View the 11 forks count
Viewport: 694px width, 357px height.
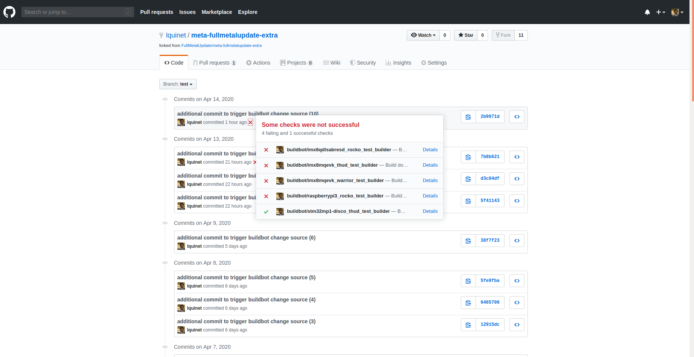coord(521,35)
